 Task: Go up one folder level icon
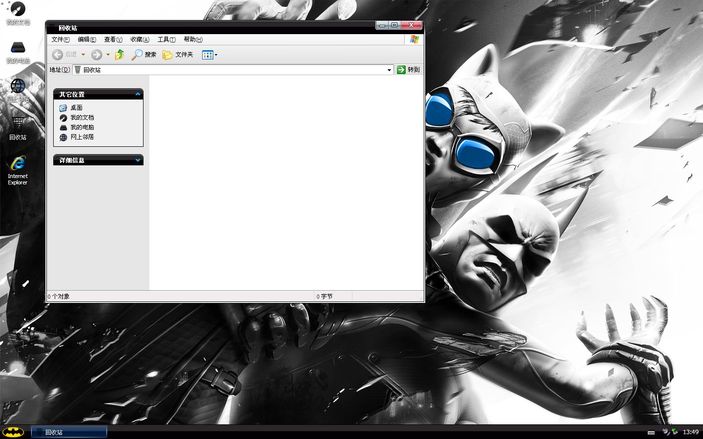point(120,55)
